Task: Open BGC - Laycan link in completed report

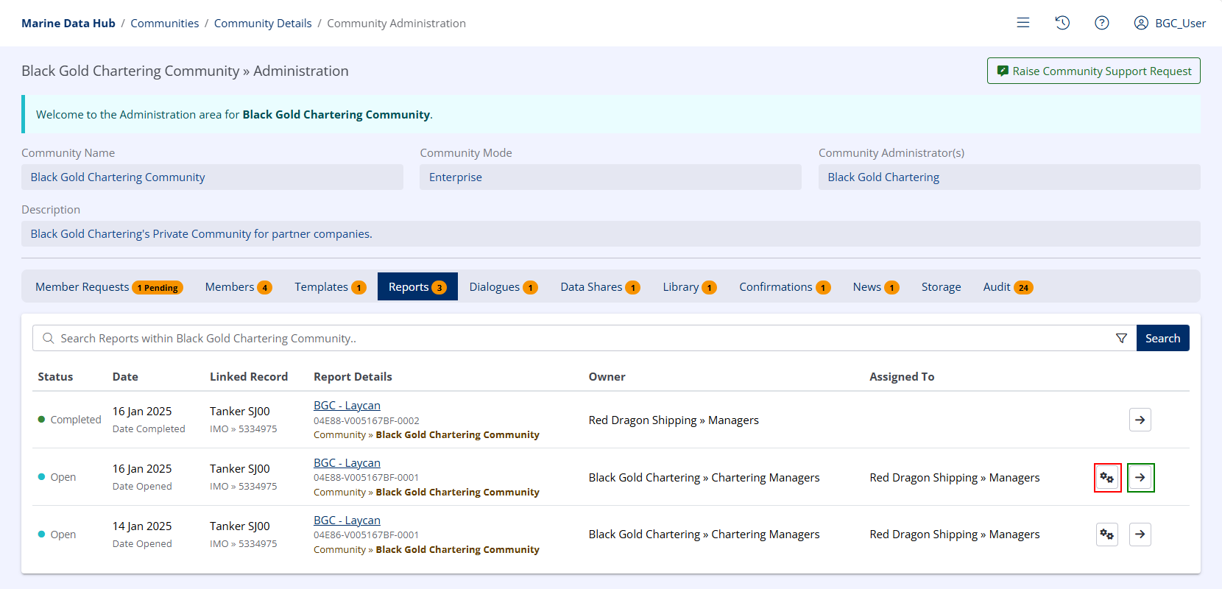Action: click(347, 406)
